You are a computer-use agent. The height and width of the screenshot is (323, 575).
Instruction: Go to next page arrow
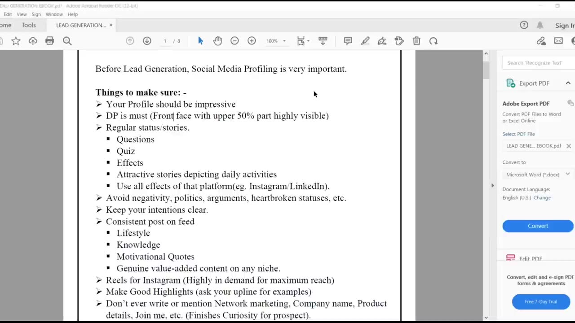(x=147, y=41)
